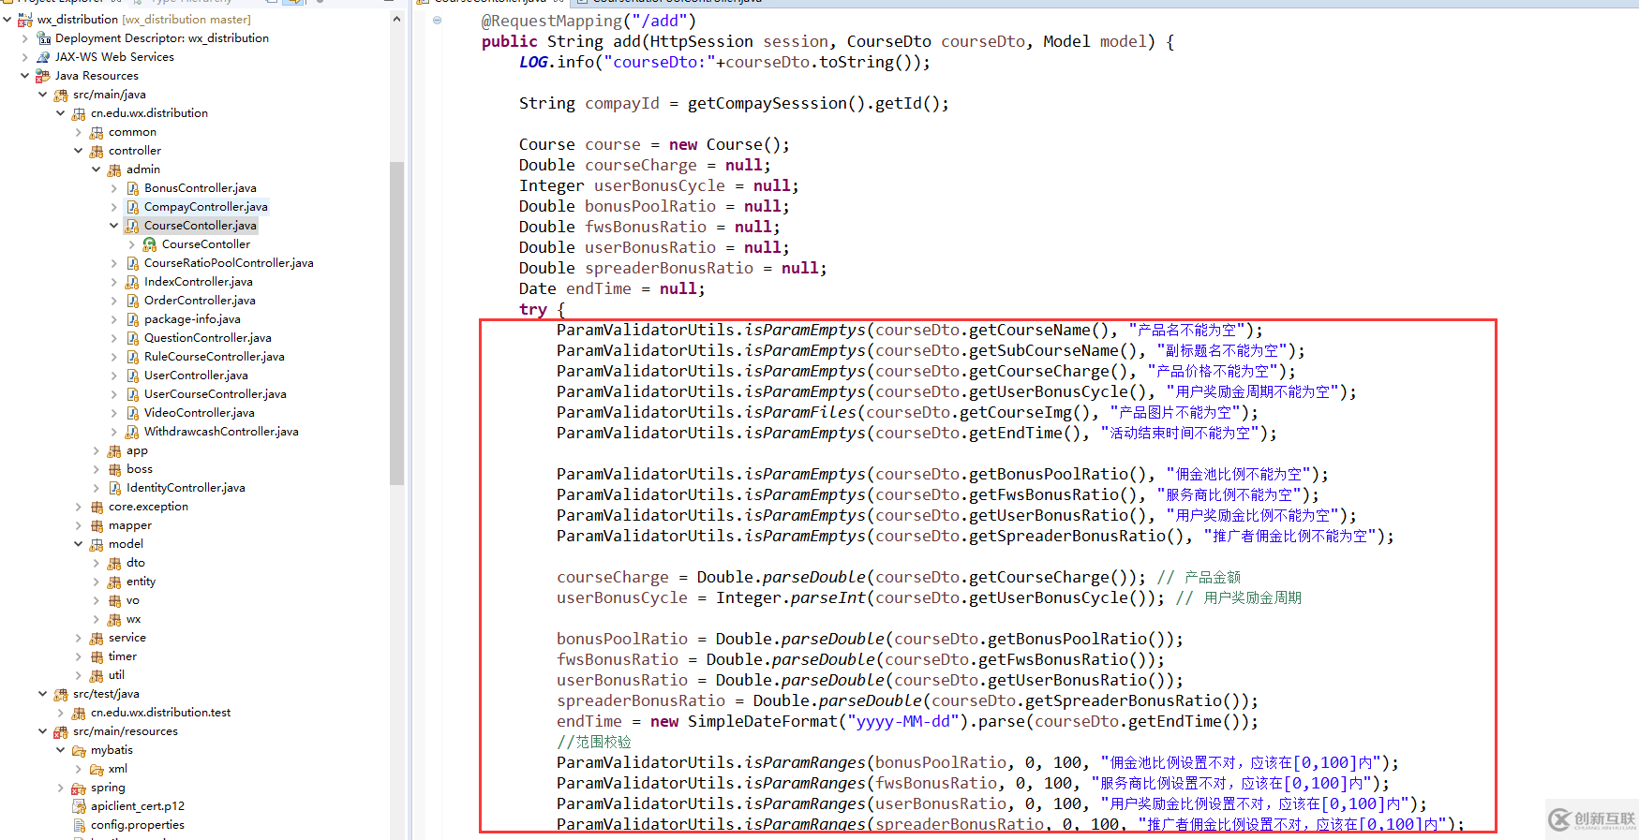Collapse the src/test/java folder
1639x840 pixels.
click(x=43, y=694)
